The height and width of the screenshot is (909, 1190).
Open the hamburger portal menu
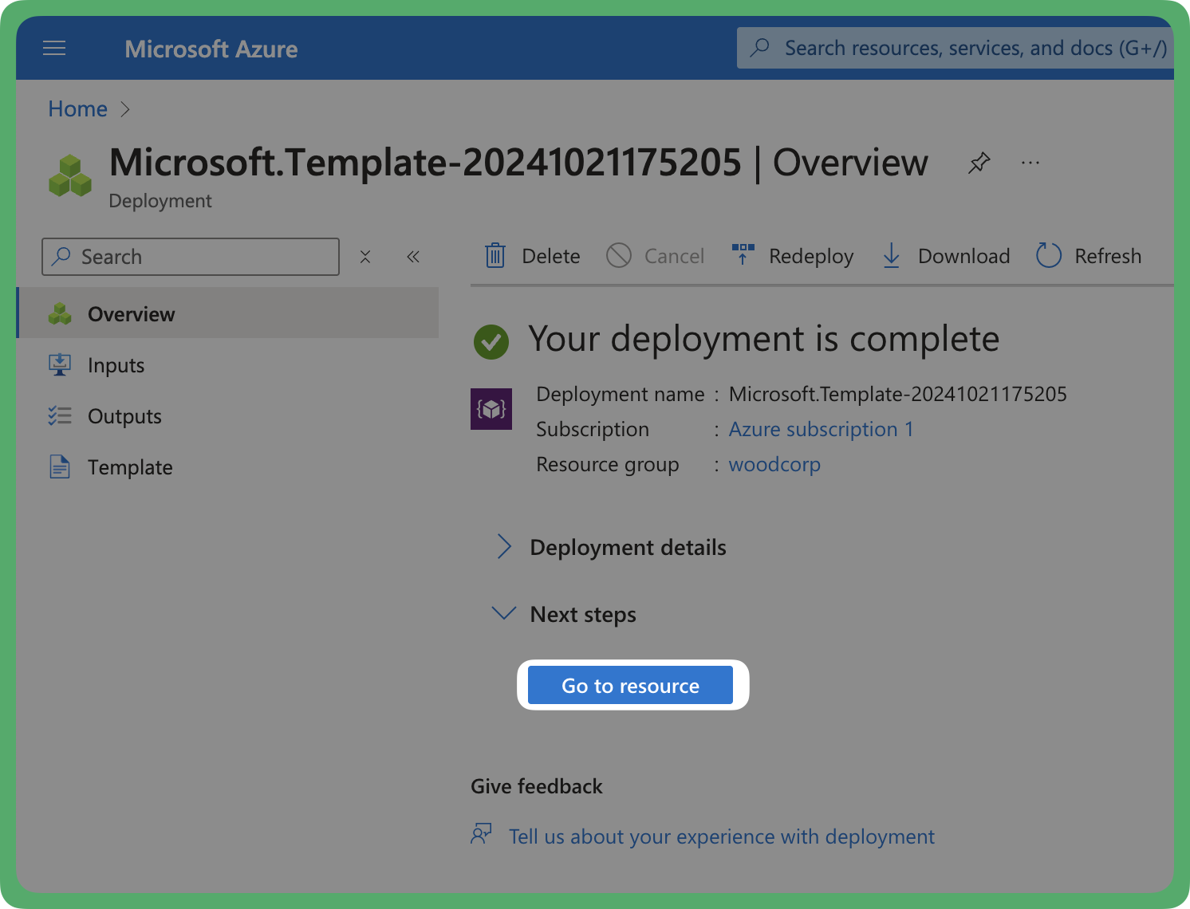pyautogui.click(x=54, y=49)
